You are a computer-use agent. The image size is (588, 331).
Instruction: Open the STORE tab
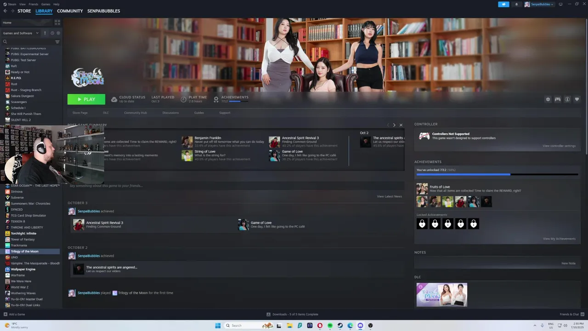pyautogui.click(x=24, y=11)
